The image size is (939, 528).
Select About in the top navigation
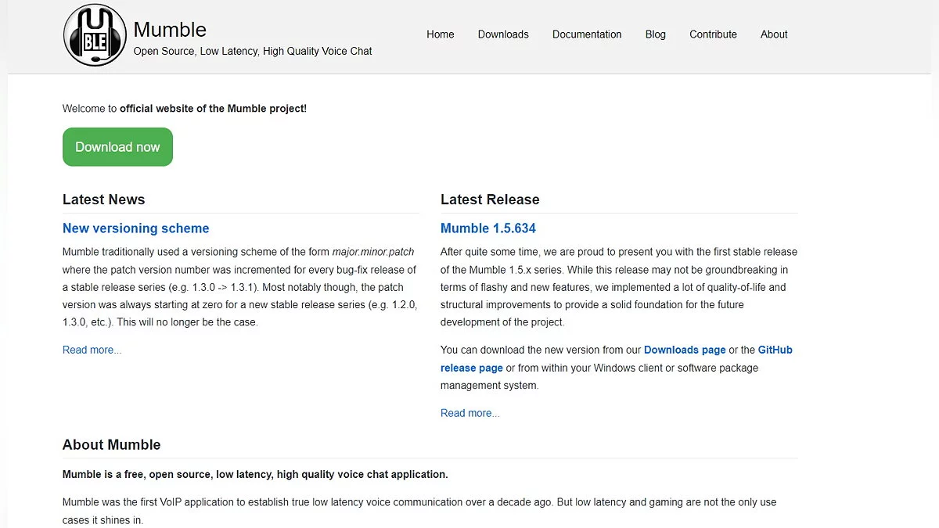click(x=774, y=34)
